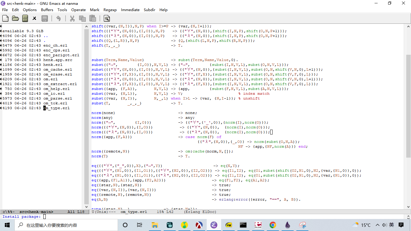Close the buffer using the X icon
411x231 pixels.
point(34,19)
